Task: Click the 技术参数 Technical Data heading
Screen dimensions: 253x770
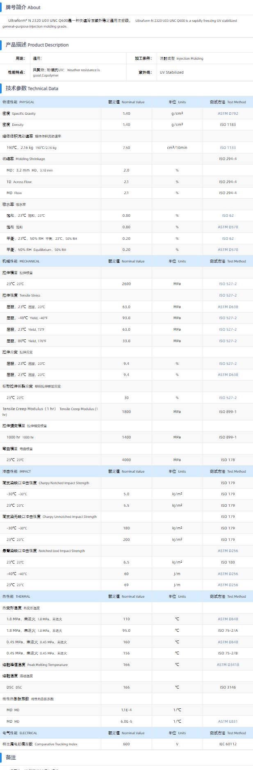Action: pos(32,88)
